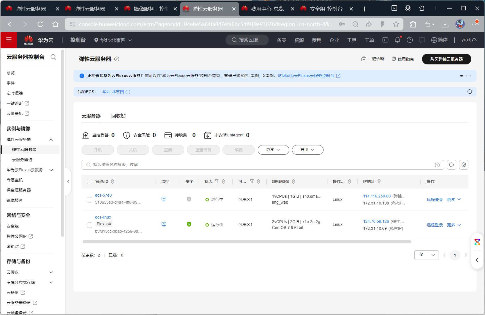Open the 备案 header menu
The image size is (485, 315).
(x=281, y=40)
